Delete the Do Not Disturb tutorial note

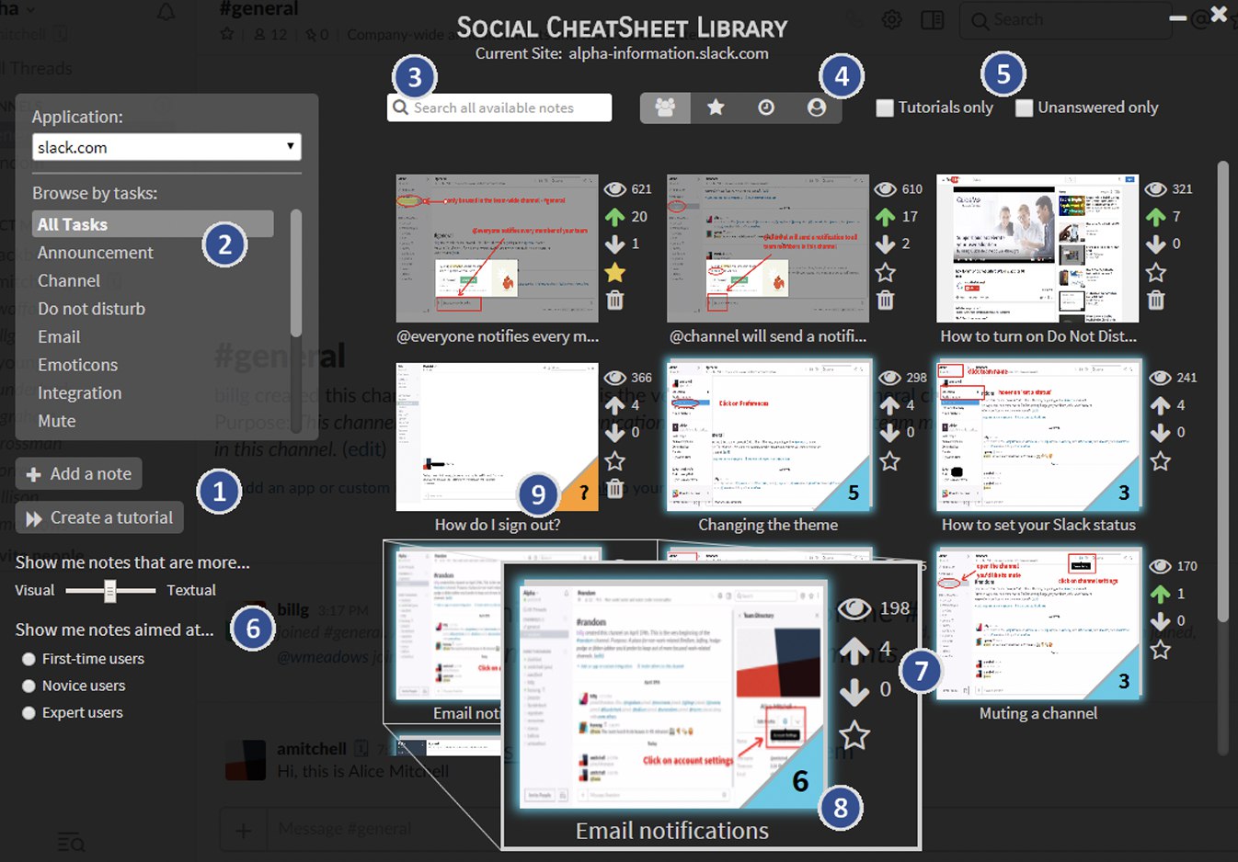click(x=1156, y=300)
